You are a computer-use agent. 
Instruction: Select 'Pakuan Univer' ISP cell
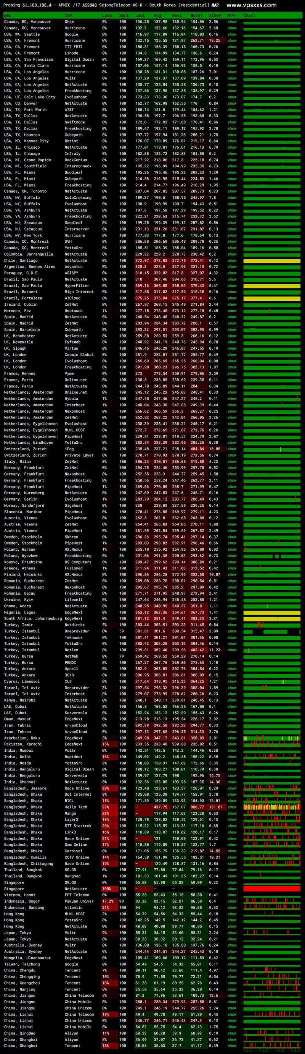point(79,902)
